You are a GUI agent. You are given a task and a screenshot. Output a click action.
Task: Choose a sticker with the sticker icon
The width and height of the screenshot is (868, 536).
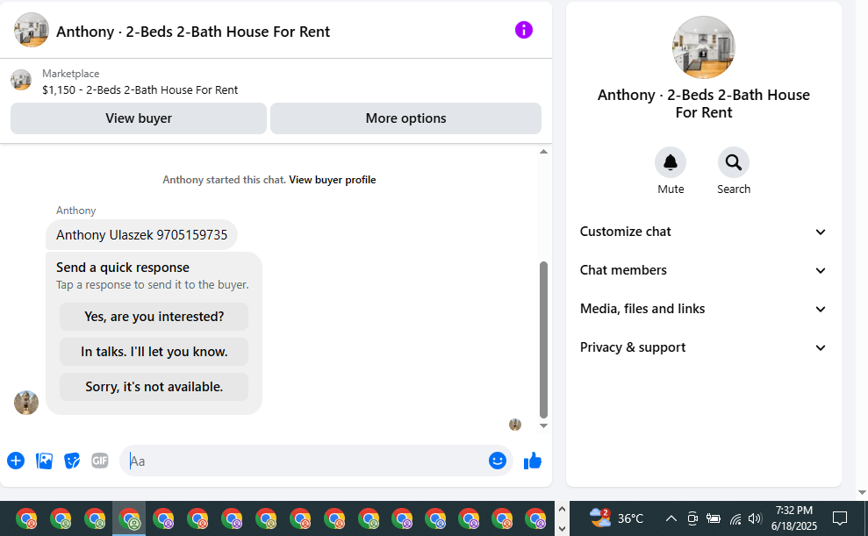tap(72, 461)
